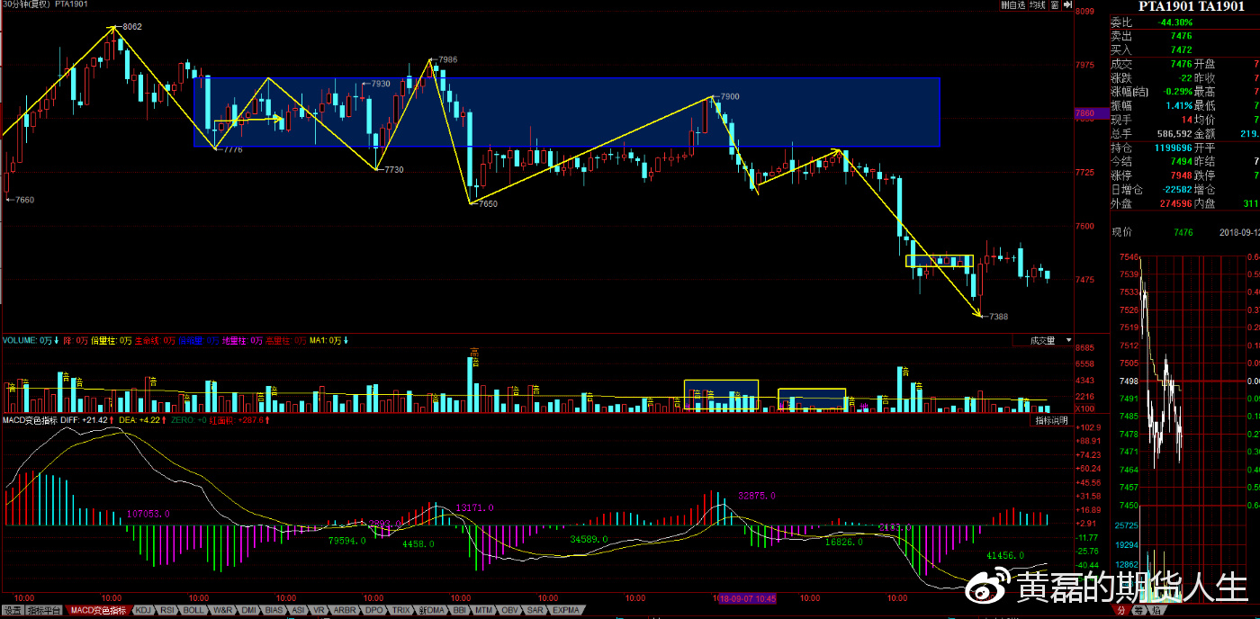This screenshot has height=619, width=1260.
Task: Switch to the TRIX indicator tab
Action: pyautogui.click(x=401, y=611)
